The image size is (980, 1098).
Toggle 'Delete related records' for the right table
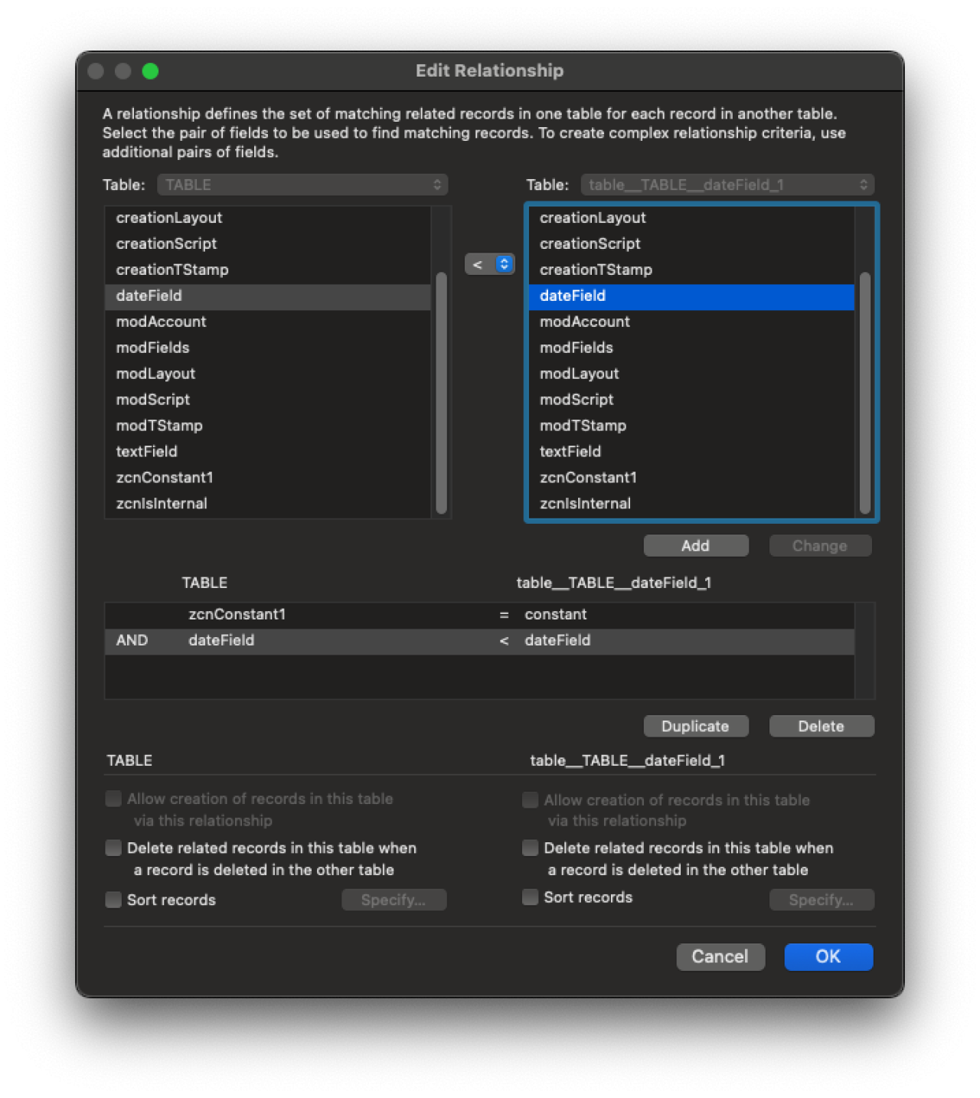(x=529, y=848)
